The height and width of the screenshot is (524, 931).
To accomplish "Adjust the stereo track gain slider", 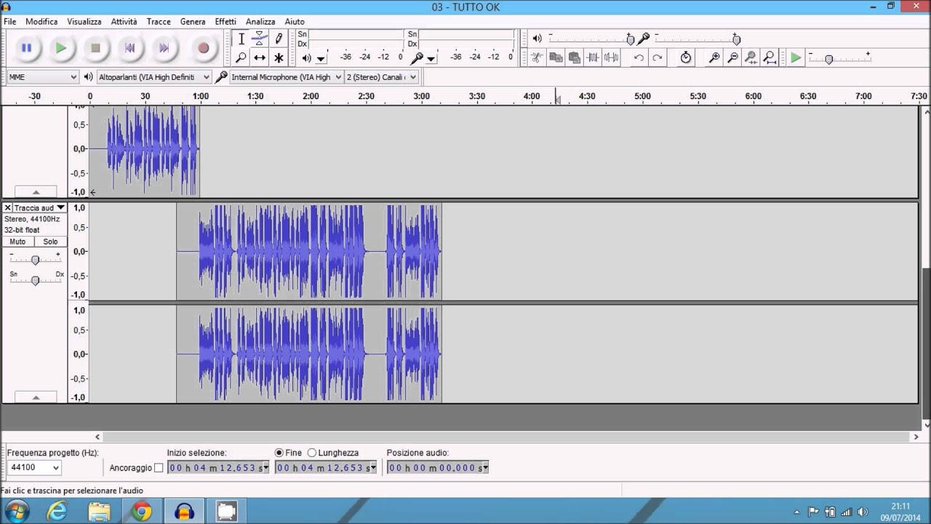I will coord(35,259).
